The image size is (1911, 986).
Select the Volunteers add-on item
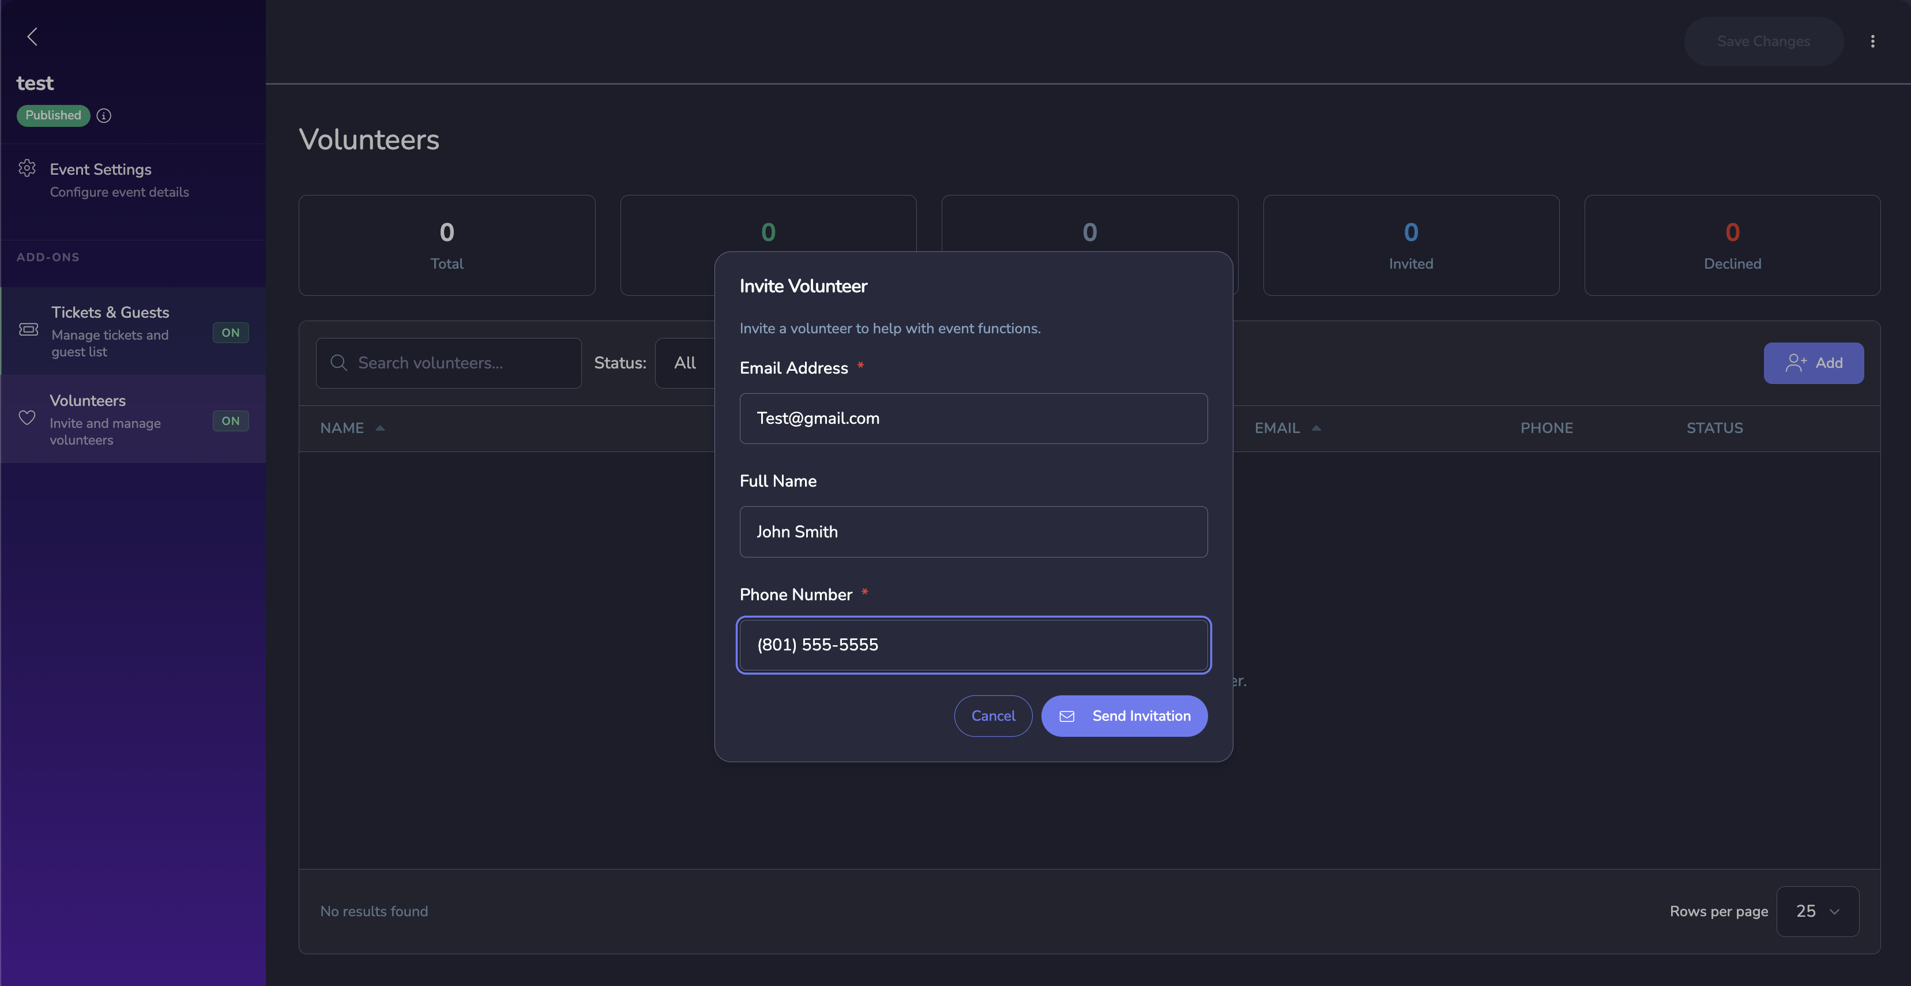click(88, 401)
